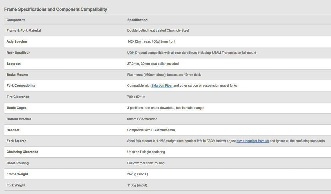Click 'Full external cable routing' value
This screenshot has height=194, width=331.
click(x=146, y=163)
